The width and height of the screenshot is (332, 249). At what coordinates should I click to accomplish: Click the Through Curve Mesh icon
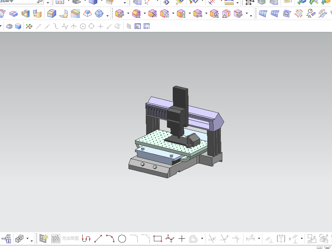(x=275, y=14)
